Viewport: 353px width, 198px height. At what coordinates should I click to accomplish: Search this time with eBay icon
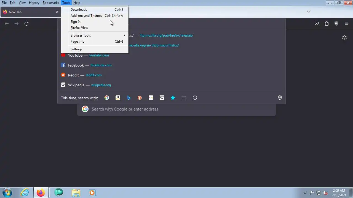pyautogui.click(x=151, y=98)
